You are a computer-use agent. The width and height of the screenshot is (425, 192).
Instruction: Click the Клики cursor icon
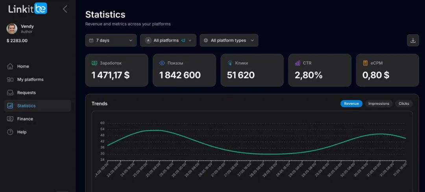230,63
